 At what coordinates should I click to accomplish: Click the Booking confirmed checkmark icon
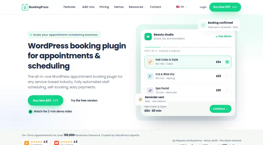tap(203, 25)
